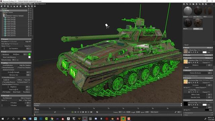Viewport: 215px width, 121px height.
Task: Open the Lambertian diffusion model dropdown
Action: 208,55
